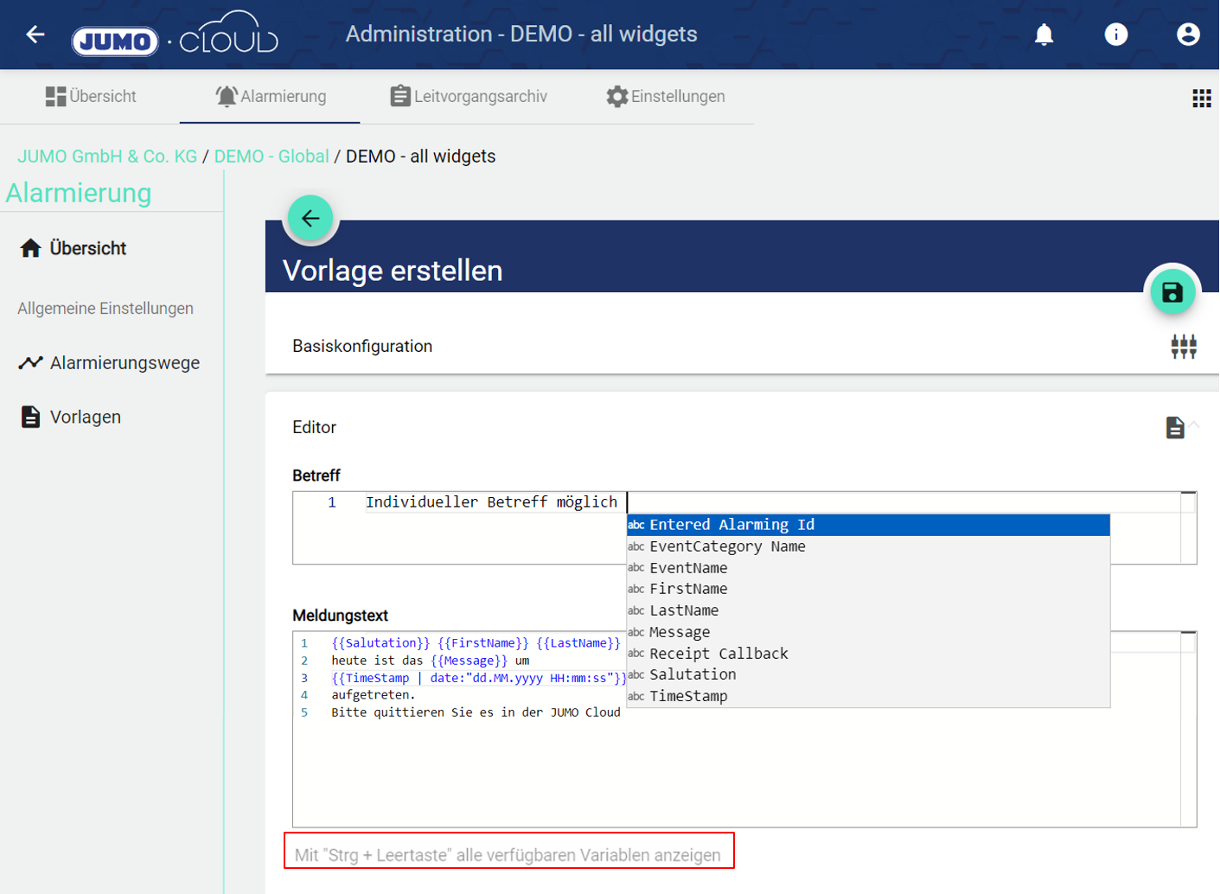Open the user account profile icon

1187,35
